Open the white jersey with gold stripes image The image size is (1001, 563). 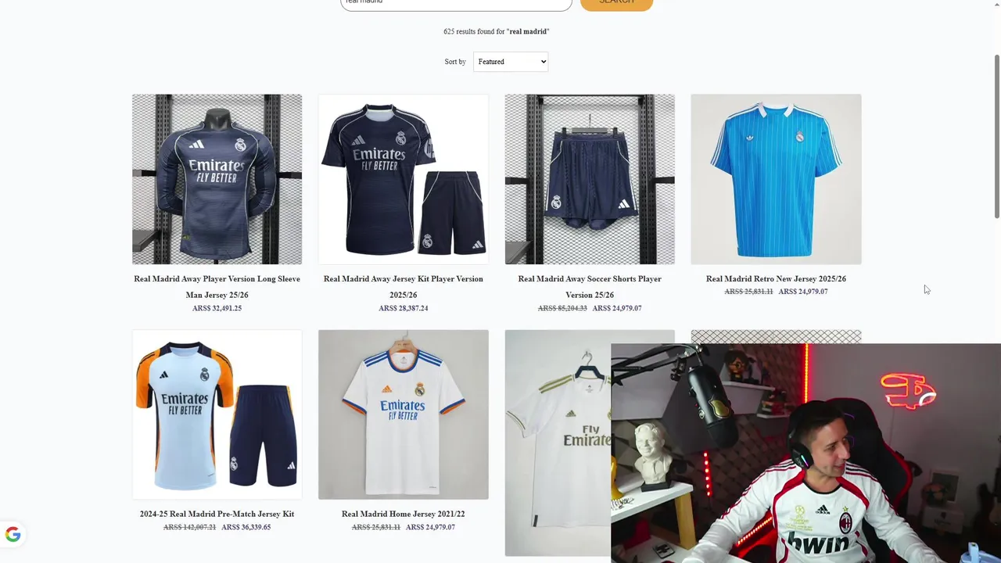click(x=558, y=443)
